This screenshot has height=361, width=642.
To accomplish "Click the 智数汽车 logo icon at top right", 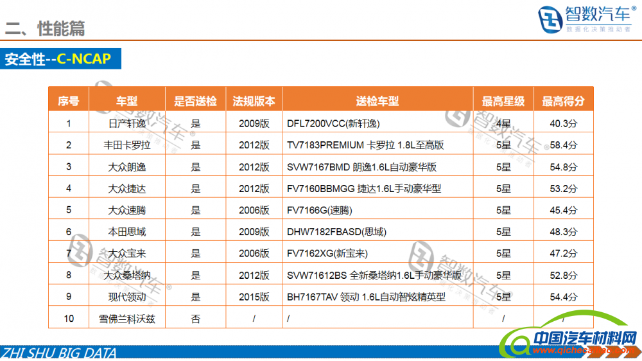I will (x=550, y=19).
